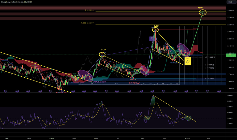Click the 90.00 RSI scale label
The height and width of the screenshot is (140, 237).
point(230,95)
